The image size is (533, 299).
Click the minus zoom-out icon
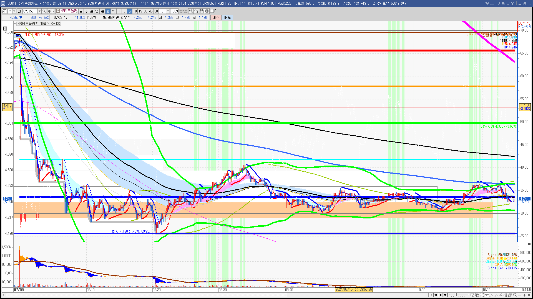(x=519, y=295)
